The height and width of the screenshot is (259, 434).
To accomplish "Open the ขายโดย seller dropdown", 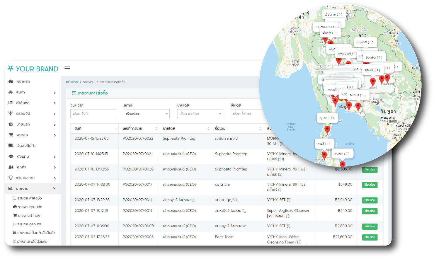I will coord(200,114).
